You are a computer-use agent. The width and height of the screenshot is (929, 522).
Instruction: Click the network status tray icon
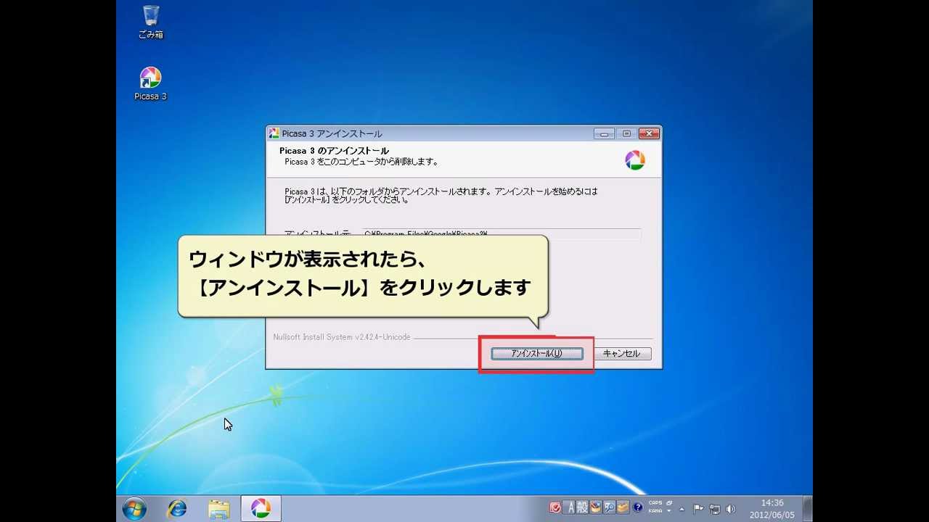[x=715, y=509]
